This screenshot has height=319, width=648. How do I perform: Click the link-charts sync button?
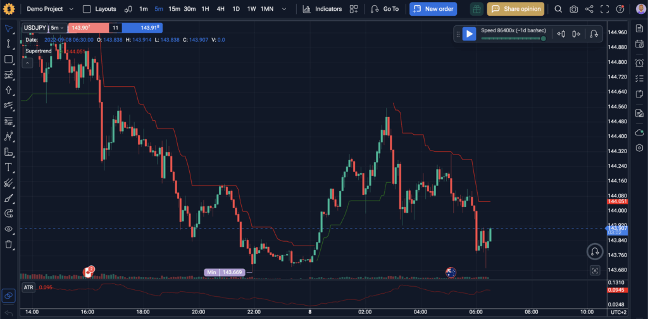[9, 296]
